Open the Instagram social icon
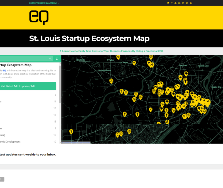The height and width of the screenshot is (188, 223). click(183, 3)
